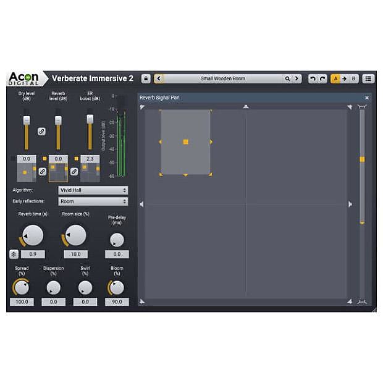Click the ER boost fader handle
The height and width of the screenshot is (383, 383).
pos(90,119)
